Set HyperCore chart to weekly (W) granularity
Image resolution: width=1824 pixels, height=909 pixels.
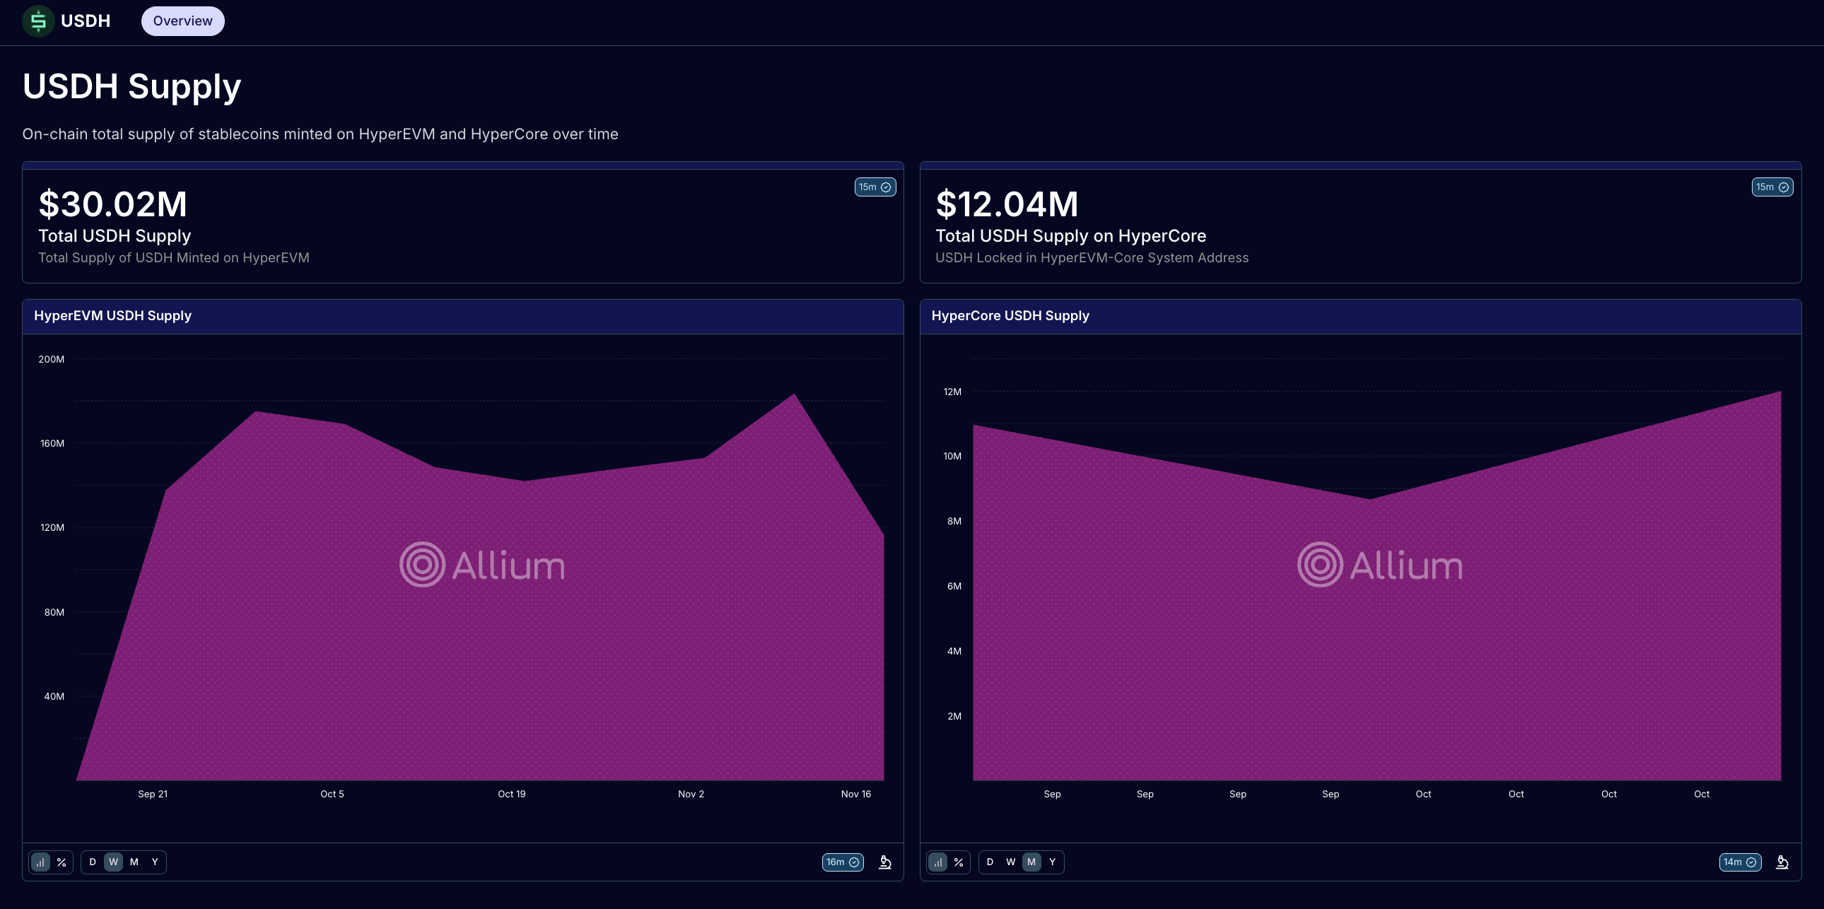point(1010,862)
